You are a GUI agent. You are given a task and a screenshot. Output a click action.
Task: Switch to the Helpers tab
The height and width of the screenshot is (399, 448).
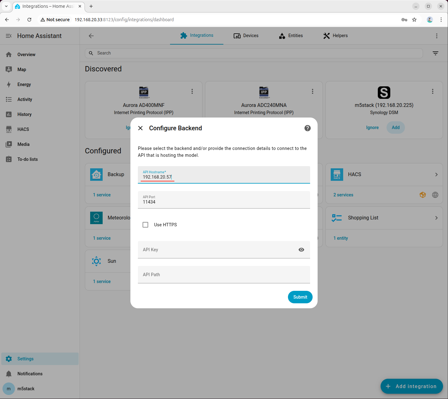pos(335,36)
